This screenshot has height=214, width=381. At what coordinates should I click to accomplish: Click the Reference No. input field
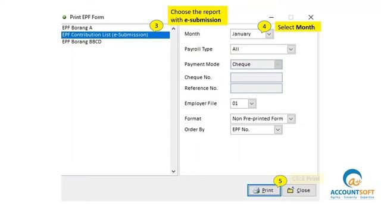click(257, 89)
